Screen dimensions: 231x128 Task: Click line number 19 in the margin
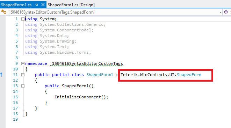(15, 119)
